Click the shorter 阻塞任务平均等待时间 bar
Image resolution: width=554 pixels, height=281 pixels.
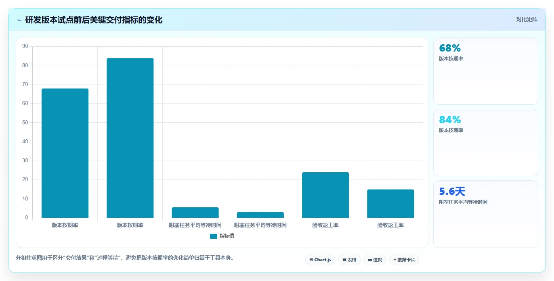click(260, 215)
